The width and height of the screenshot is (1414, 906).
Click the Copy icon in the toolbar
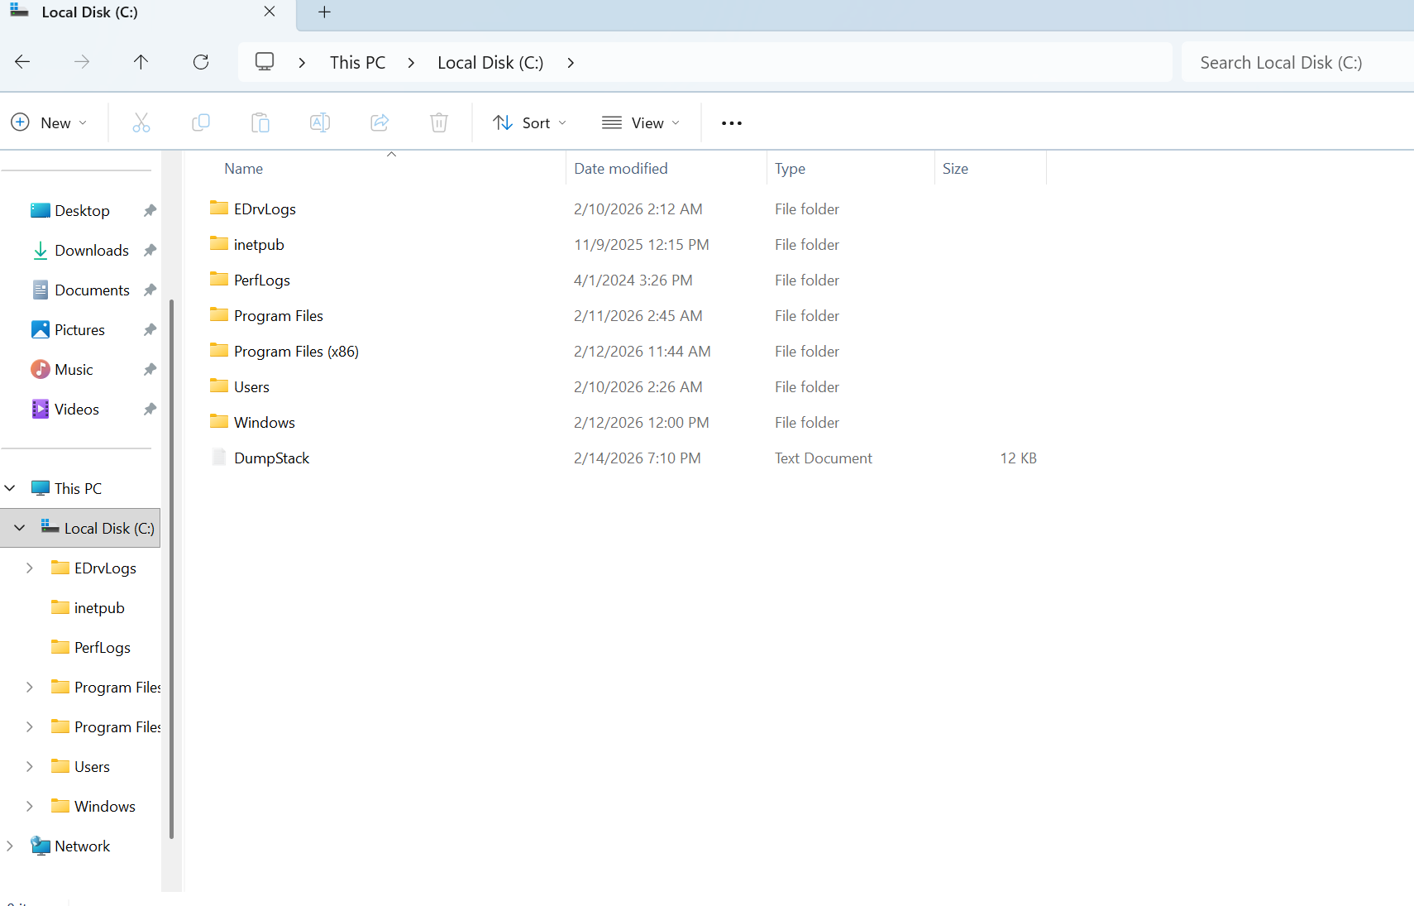click(201, 122)
